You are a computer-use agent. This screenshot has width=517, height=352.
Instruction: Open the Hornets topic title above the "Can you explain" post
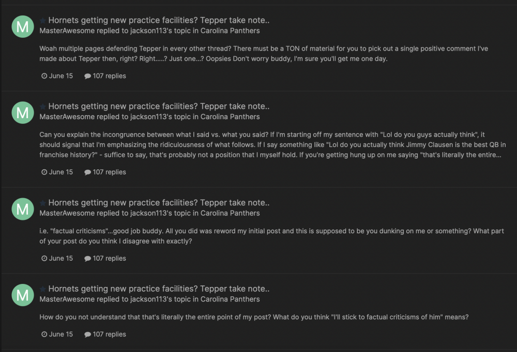pyautogui.click(x=159, y=107)
